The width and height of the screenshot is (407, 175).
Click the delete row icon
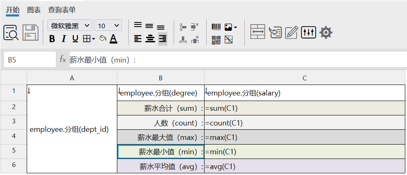(x=195, y=27)
